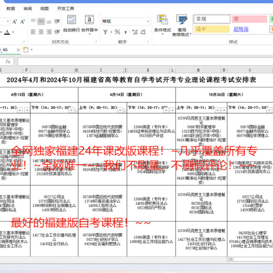Select column N header
The height and width of the screenshot is (273, 273).
tap(224, 70)
